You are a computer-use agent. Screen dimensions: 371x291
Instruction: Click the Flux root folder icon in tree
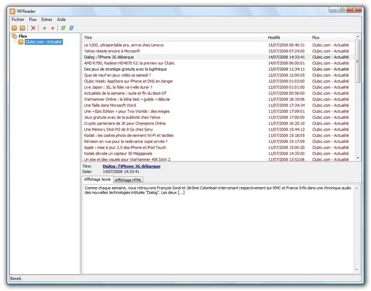click(x=14, y=36)
